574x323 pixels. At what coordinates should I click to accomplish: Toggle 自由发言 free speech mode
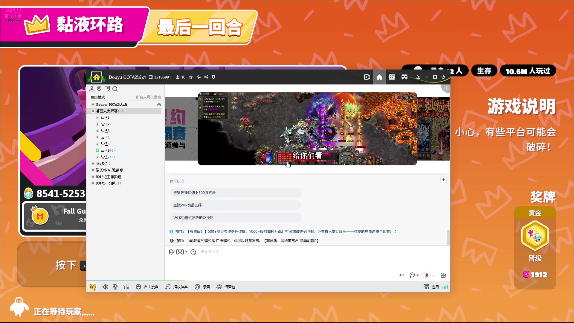pos(147,287)
